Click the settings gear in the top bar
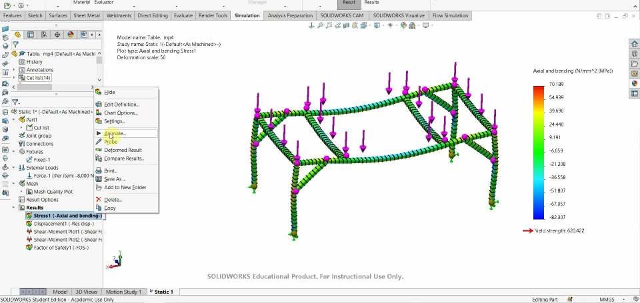640x303 pixels. tap(21, 6)
